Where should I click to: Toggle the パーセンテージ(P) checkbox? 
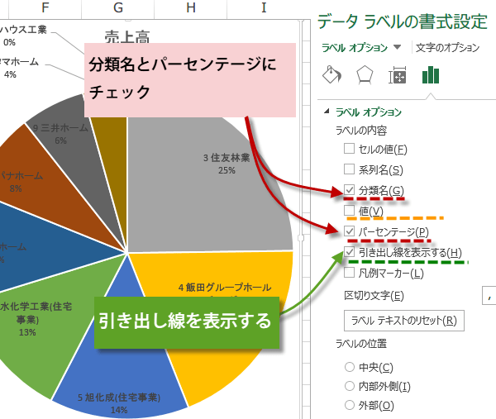tap(349, 231)
